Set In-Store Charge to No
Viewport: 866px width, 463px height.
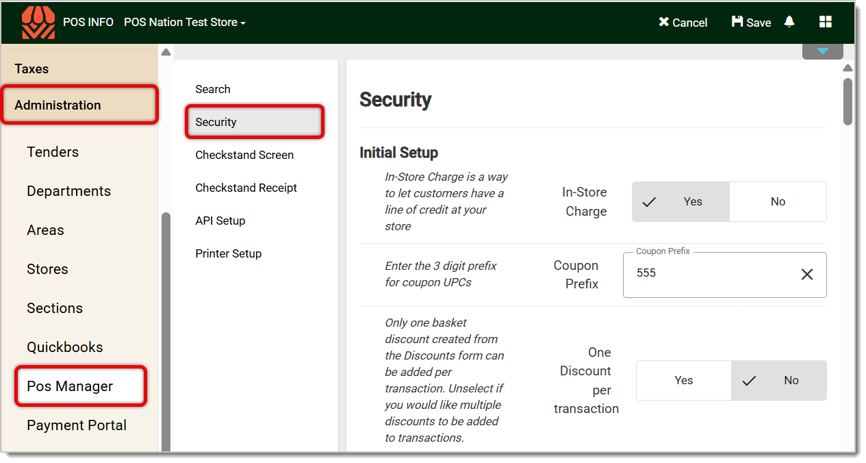point(778,201)
